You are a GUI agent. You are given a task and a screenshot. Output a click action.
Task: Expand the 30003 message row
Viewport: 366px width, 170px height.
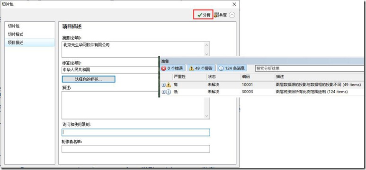click(x=163, y=92)
